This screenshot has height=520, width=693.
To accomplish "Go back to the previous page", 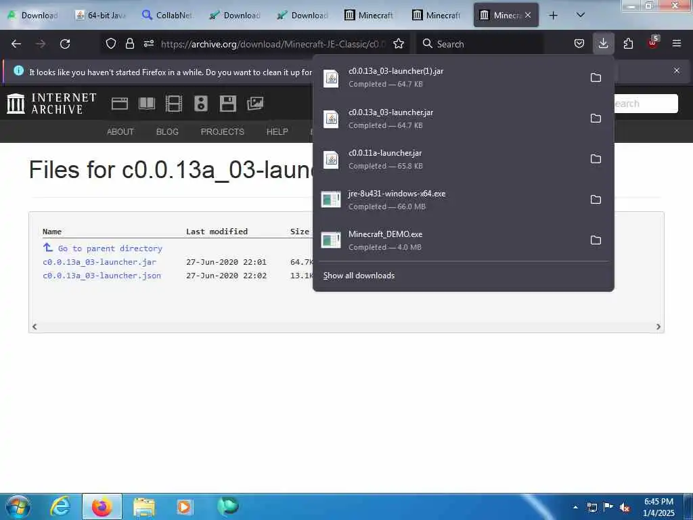I will pos(16,44).
